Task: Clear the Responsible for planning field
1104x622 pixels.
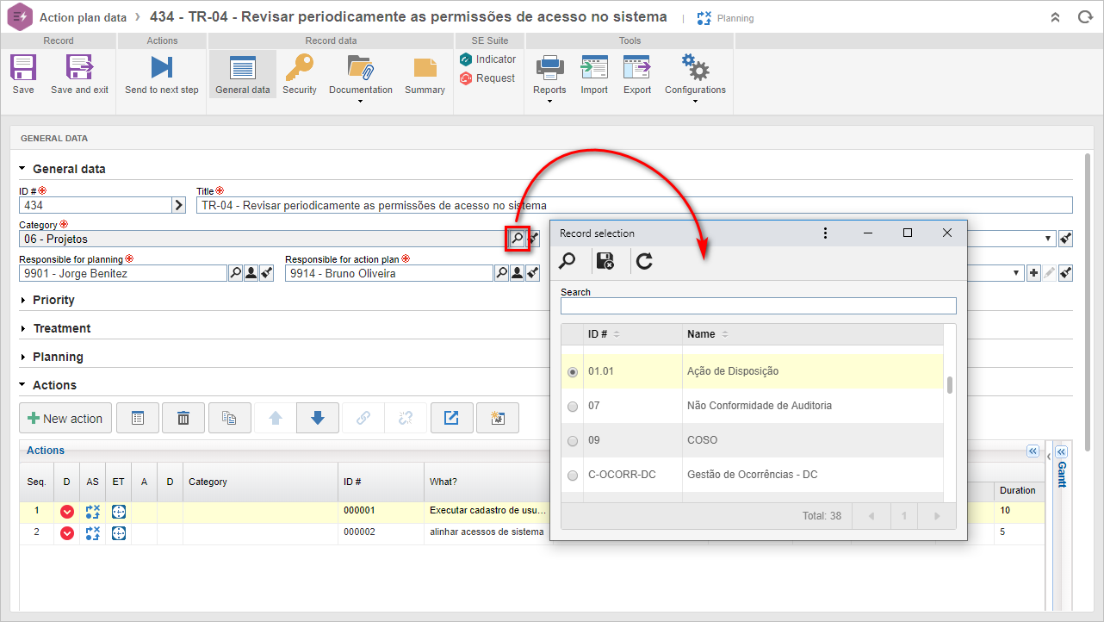Action: coord(267,273)
